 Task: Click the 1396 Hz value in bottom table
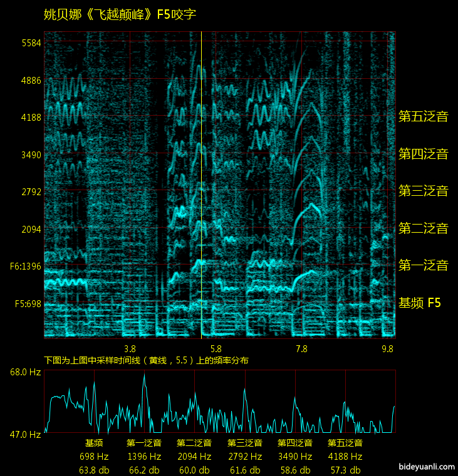point(144,457)
